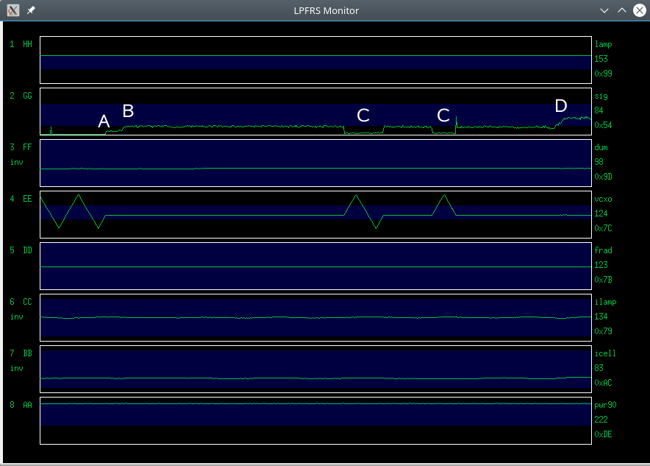Click the unshade (chevron up) titlebar control
The width and height of the screenshot is (650, 466).
(x=621, y=10)
